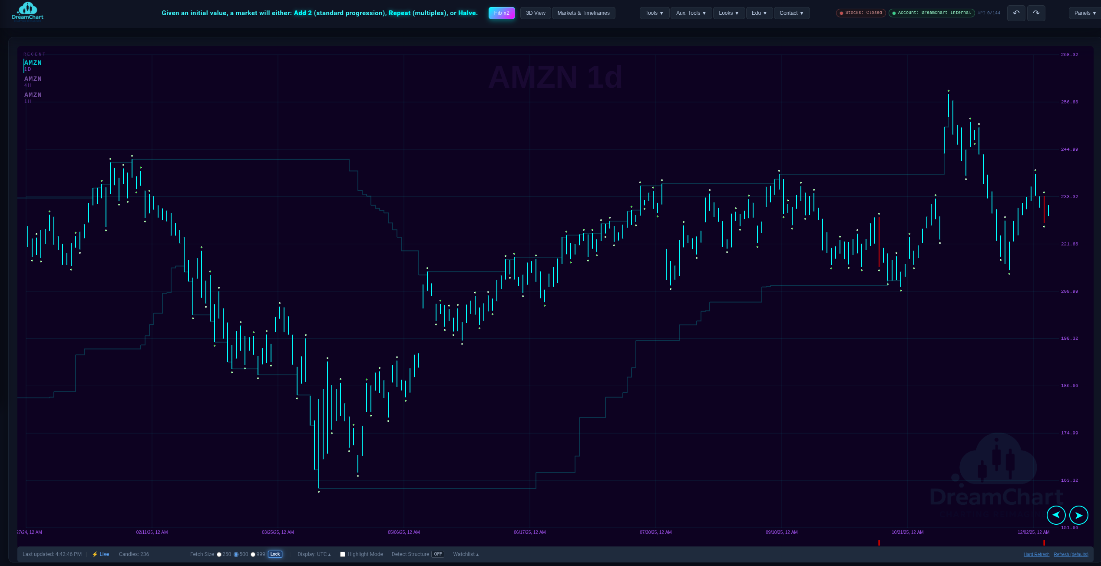Click the undo arrow button
The height and width of the screenshot is (566, 1101).
coord(1016,13)
